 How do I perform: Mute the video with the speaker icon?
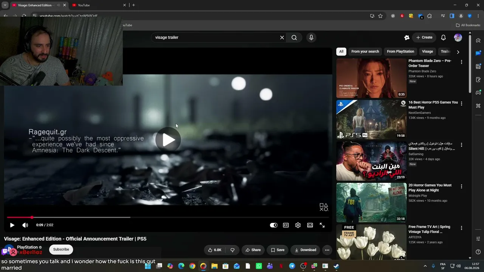coord(25,225)
